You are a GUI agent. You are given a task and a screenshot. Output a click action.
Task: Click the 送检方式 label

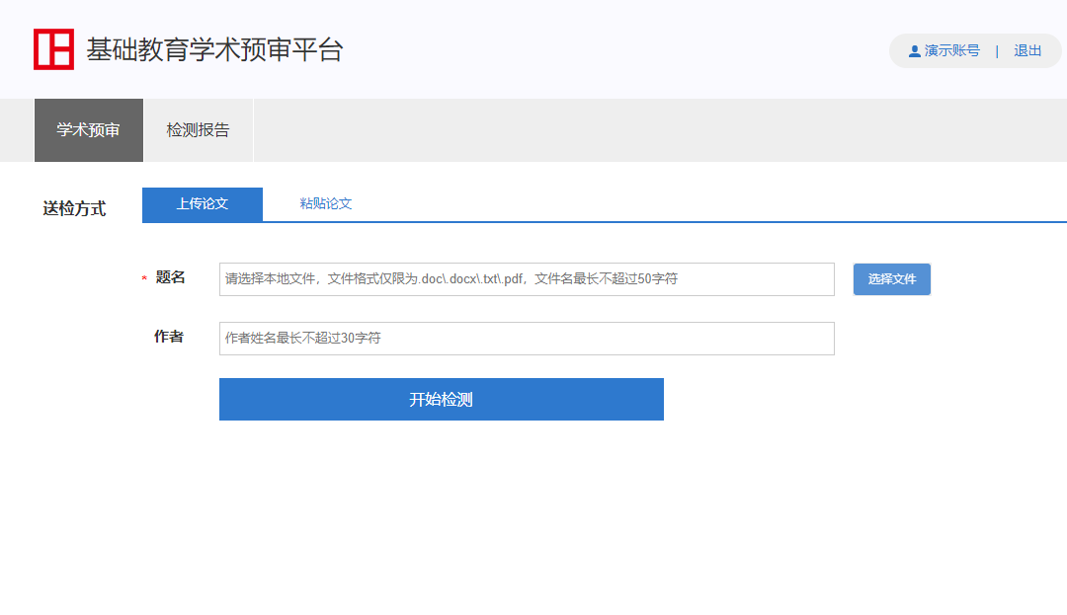[74, 208]
